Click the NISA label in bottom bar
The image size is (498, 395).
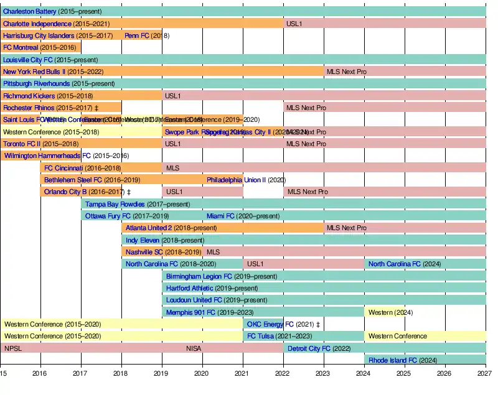(194, 348)
